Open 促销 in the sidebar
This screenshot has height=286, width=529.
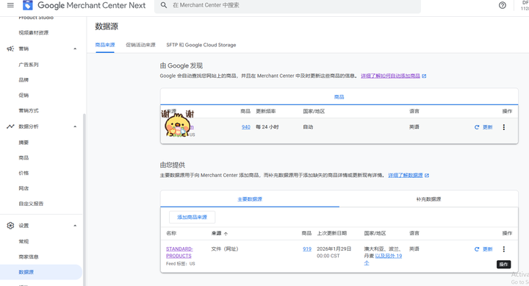(24, 96)
